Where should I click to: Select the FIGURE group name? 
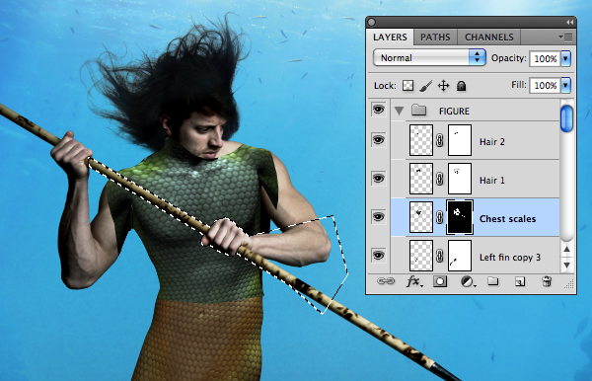pyautogui.click(x=454, y=111)
